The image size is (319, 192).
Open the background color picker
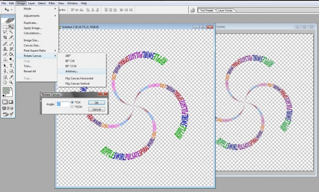click(11, 94)
